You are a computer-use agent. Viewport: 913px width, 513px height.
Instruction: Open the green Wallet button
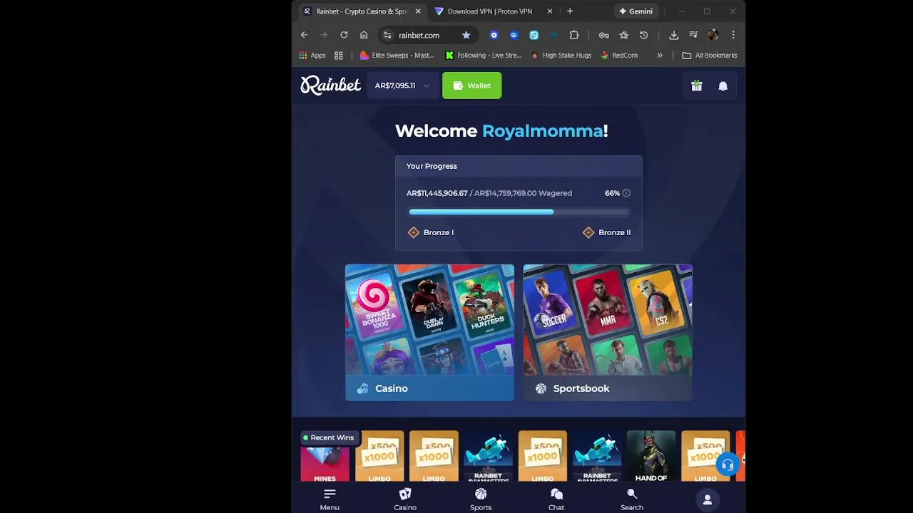coord(471,85)
